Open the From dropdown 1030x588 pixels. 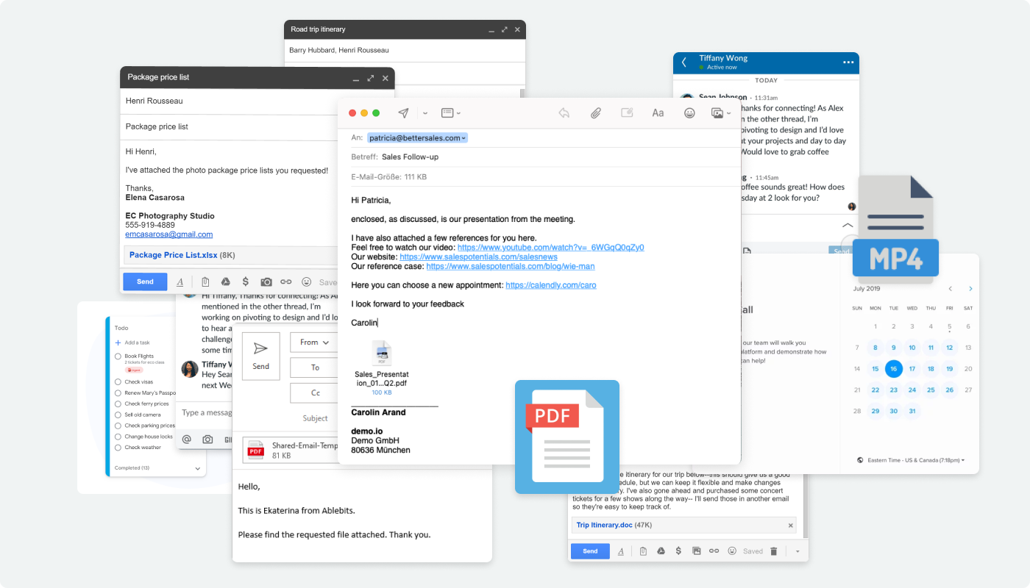tap(313, 343)
